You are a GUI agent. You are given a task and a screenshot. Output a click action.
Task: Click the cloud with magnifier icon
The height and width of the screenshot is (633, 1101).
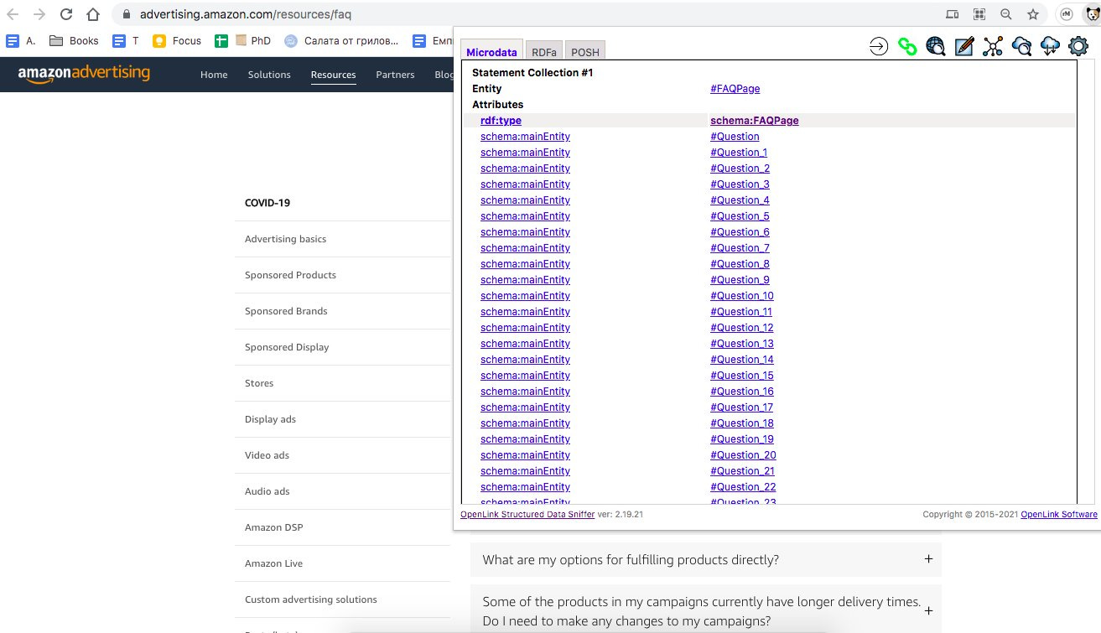[x=1021, y=47]
